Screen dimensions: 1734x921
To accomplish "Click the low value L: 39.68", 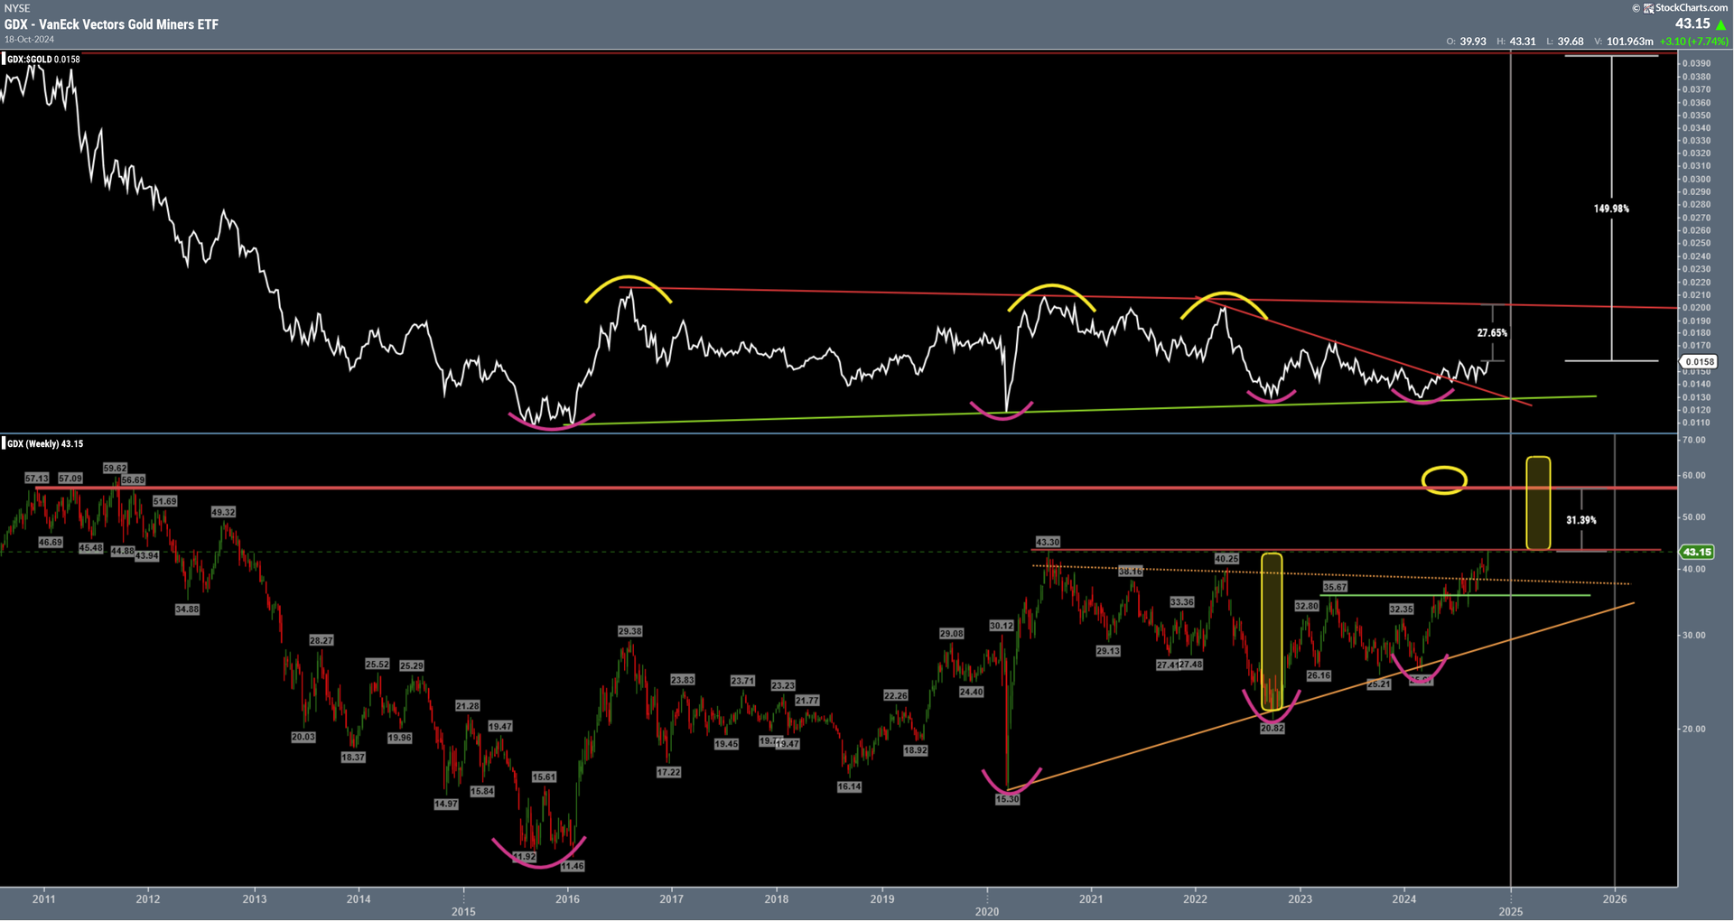I will (x=1564, y=42).
